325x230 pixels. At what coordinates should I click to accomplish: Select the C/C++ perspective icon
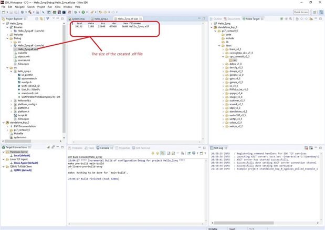click(320, 12)
